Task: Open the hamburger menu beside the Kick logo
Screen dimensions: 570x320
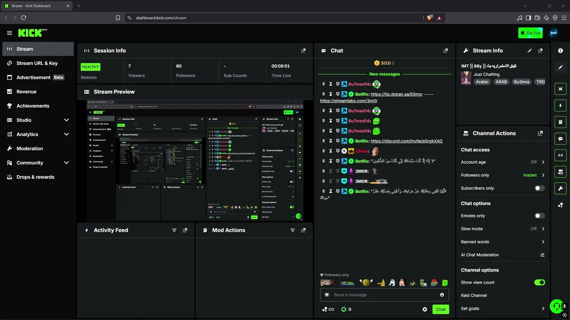Action: (9, 33)
